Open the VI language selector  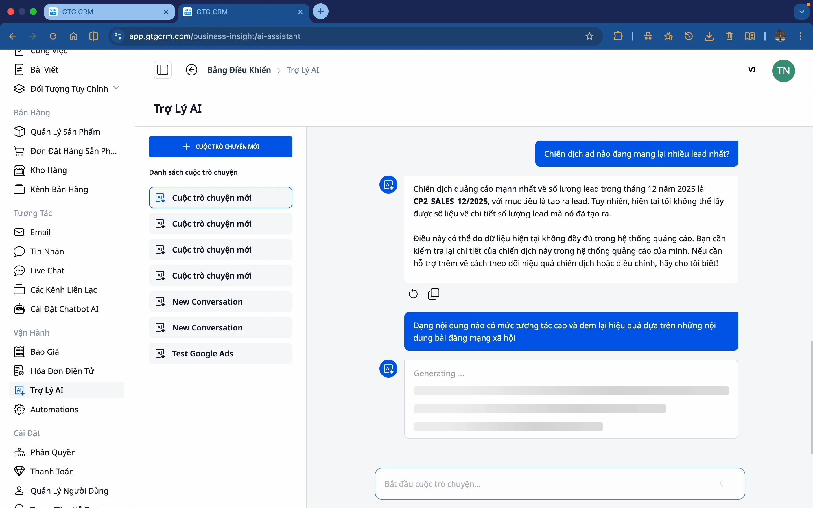(752, 70)
